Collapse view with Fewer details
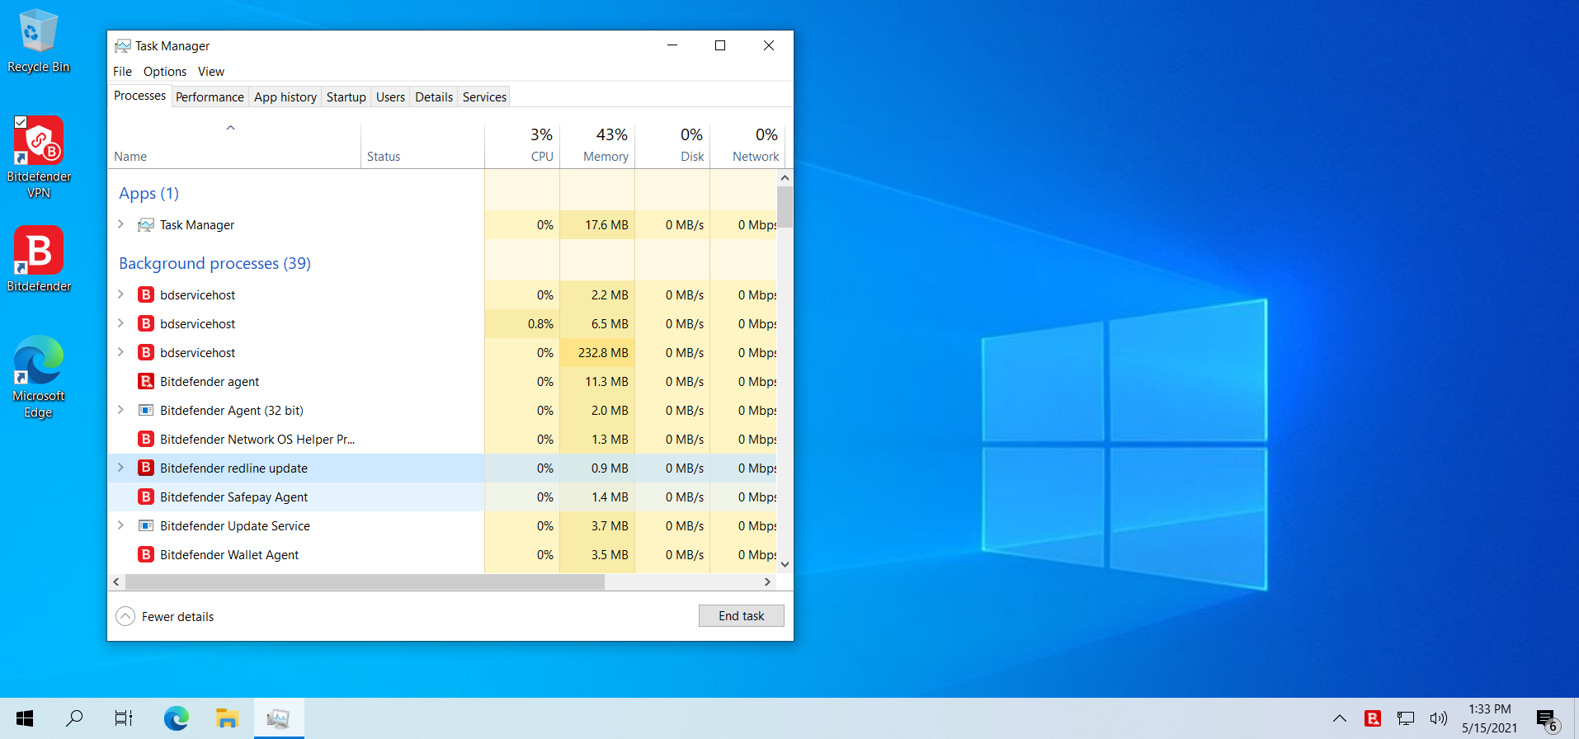Screen dimensions: 1579x739 click(165, 616)
